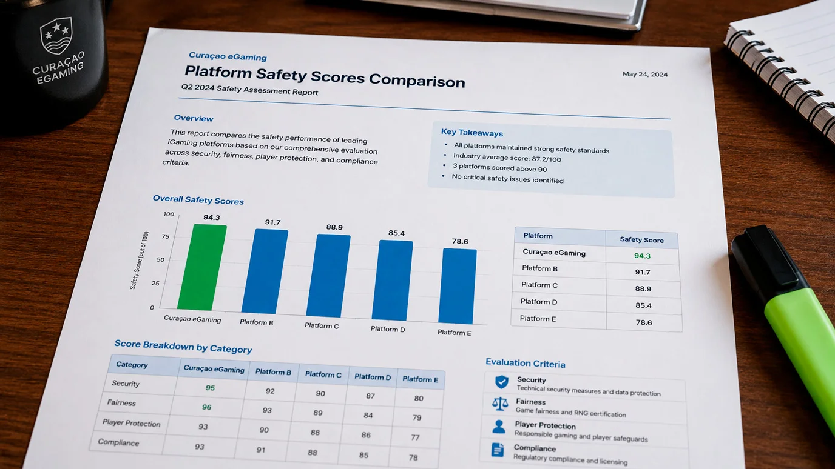Click the 'Safety Score (out of 100)' axis label
835x469 pixels.
click(x=138, y=260)
